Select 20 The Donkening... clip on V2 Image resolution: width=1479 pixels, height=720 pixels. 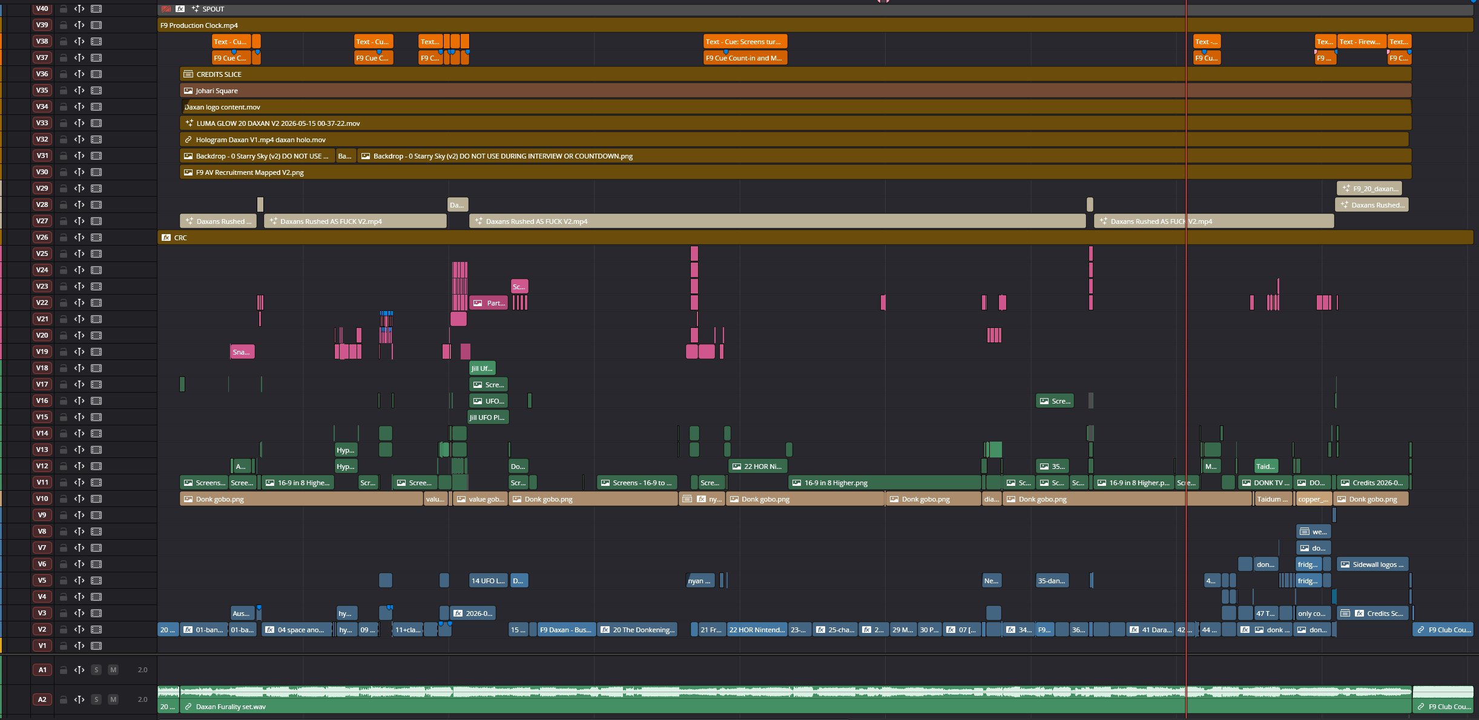[637, 629]
